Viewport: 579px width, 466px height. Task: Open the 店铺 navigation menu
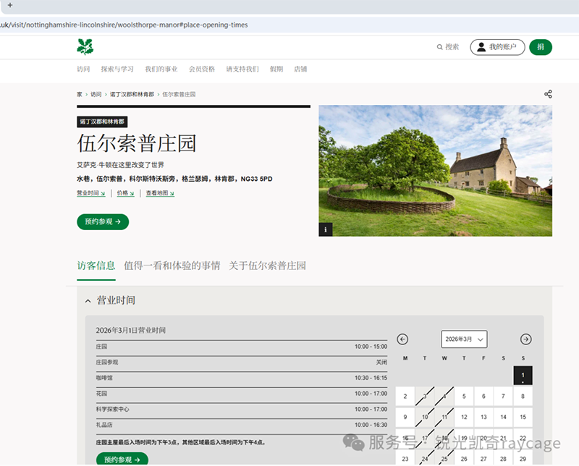tap(300, 69)
